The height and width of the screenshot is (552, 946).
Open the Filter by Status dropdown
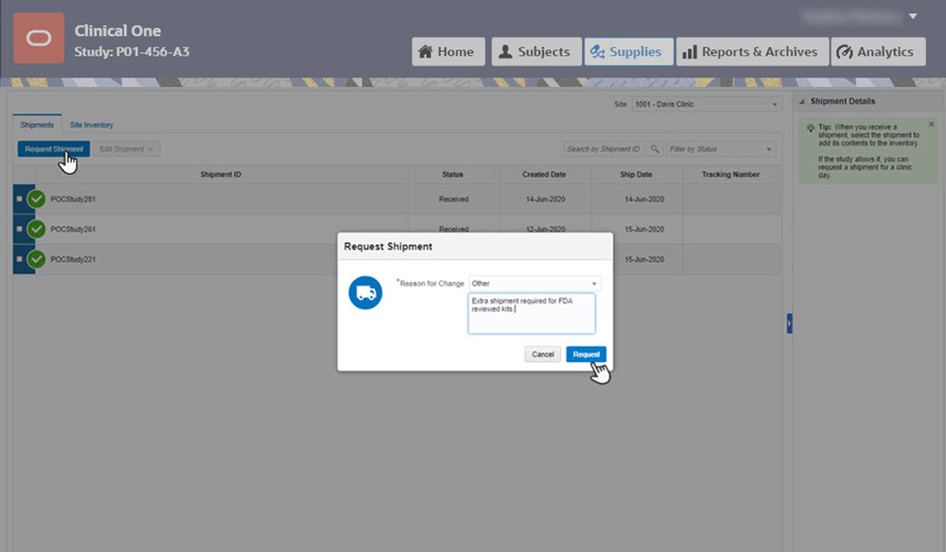[721, 148]
